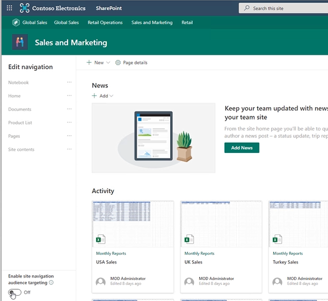The height and width of the screenshot is (301, 328).
Task: Click Monthly Reports link on Turkey Sales card
Action: [288, 253]
